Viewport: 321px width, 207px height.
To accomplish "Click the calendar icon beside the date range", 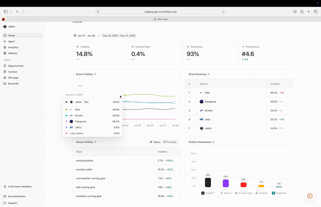I will pyautogui.click(x=75, y=36).
